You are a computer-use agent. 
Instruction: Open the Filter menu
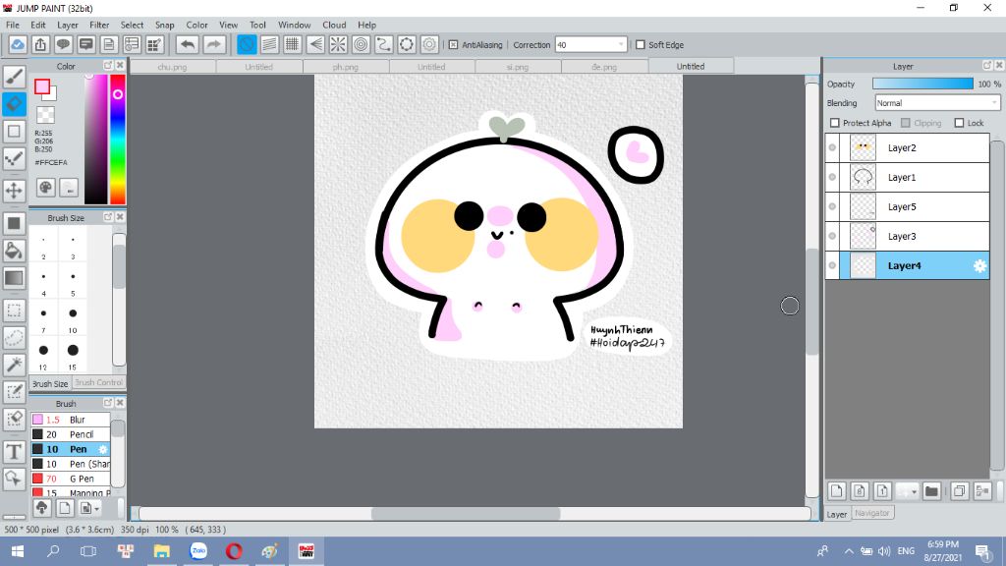(99, 25)
